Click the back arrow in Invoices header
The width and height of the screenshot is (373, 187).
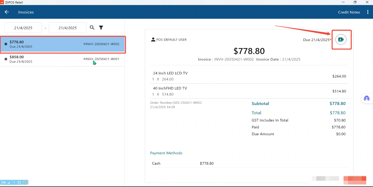(7, 12)
